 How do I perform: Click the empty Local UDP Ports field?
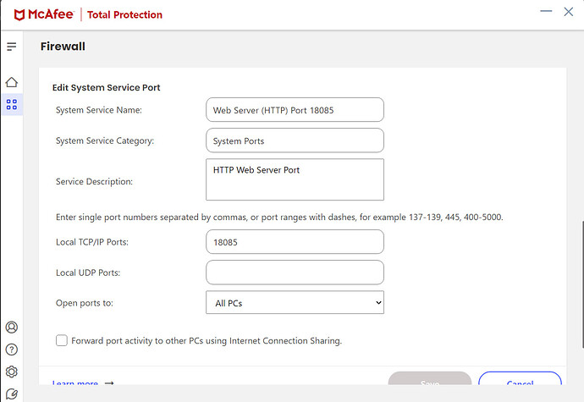tap(295, 272)
